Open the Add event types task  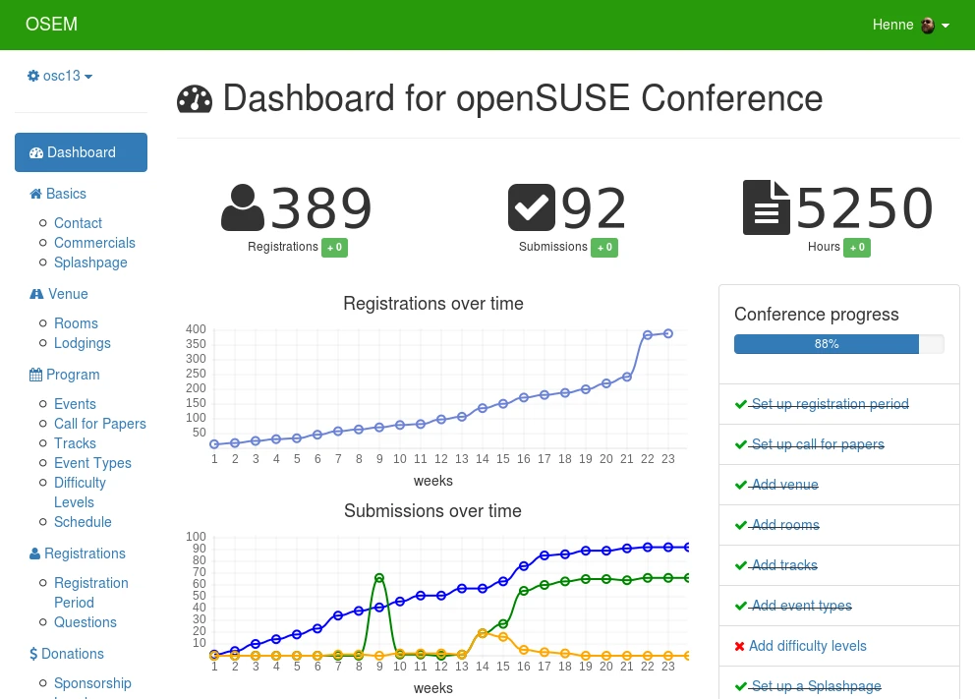tap(801, 607)
